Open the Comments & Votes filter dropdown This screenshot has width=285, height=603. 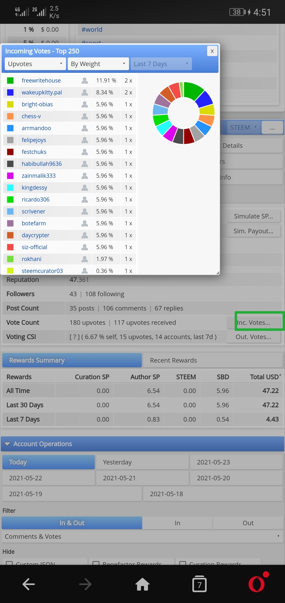142,536
